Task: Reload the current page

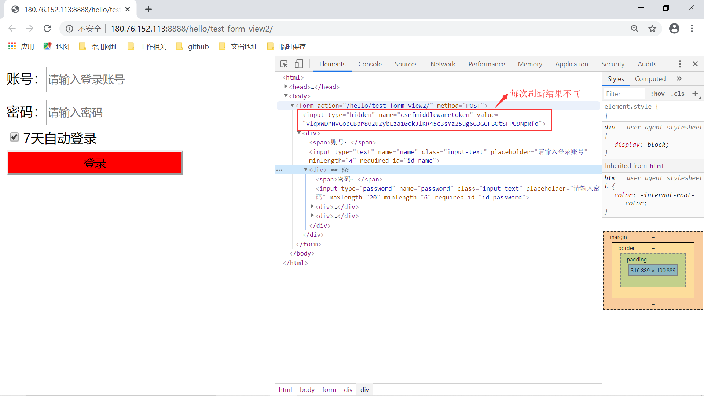Action: pyautogui.click(x=47, y=29)
